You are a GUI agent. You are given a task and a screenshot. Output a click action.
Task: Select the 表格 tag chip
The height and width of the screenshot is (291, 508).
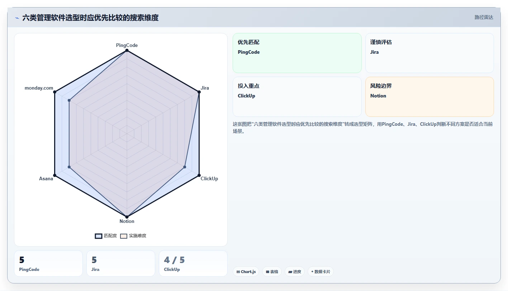[x=272, y=272]
